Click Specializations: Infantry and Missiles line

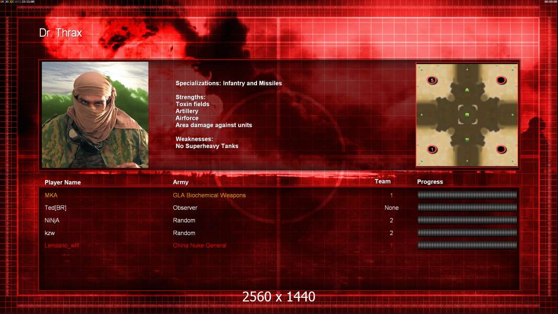[229, 83]
